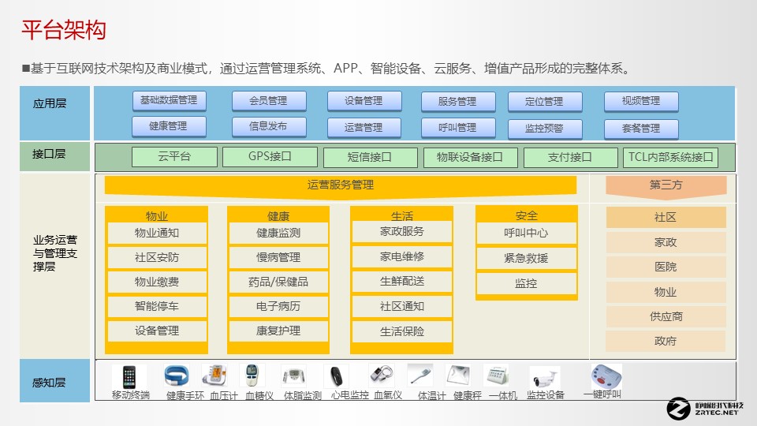Click the 运营服务管理 yellow banner
The image size is (757, 426).
click(x=341, y=186)
